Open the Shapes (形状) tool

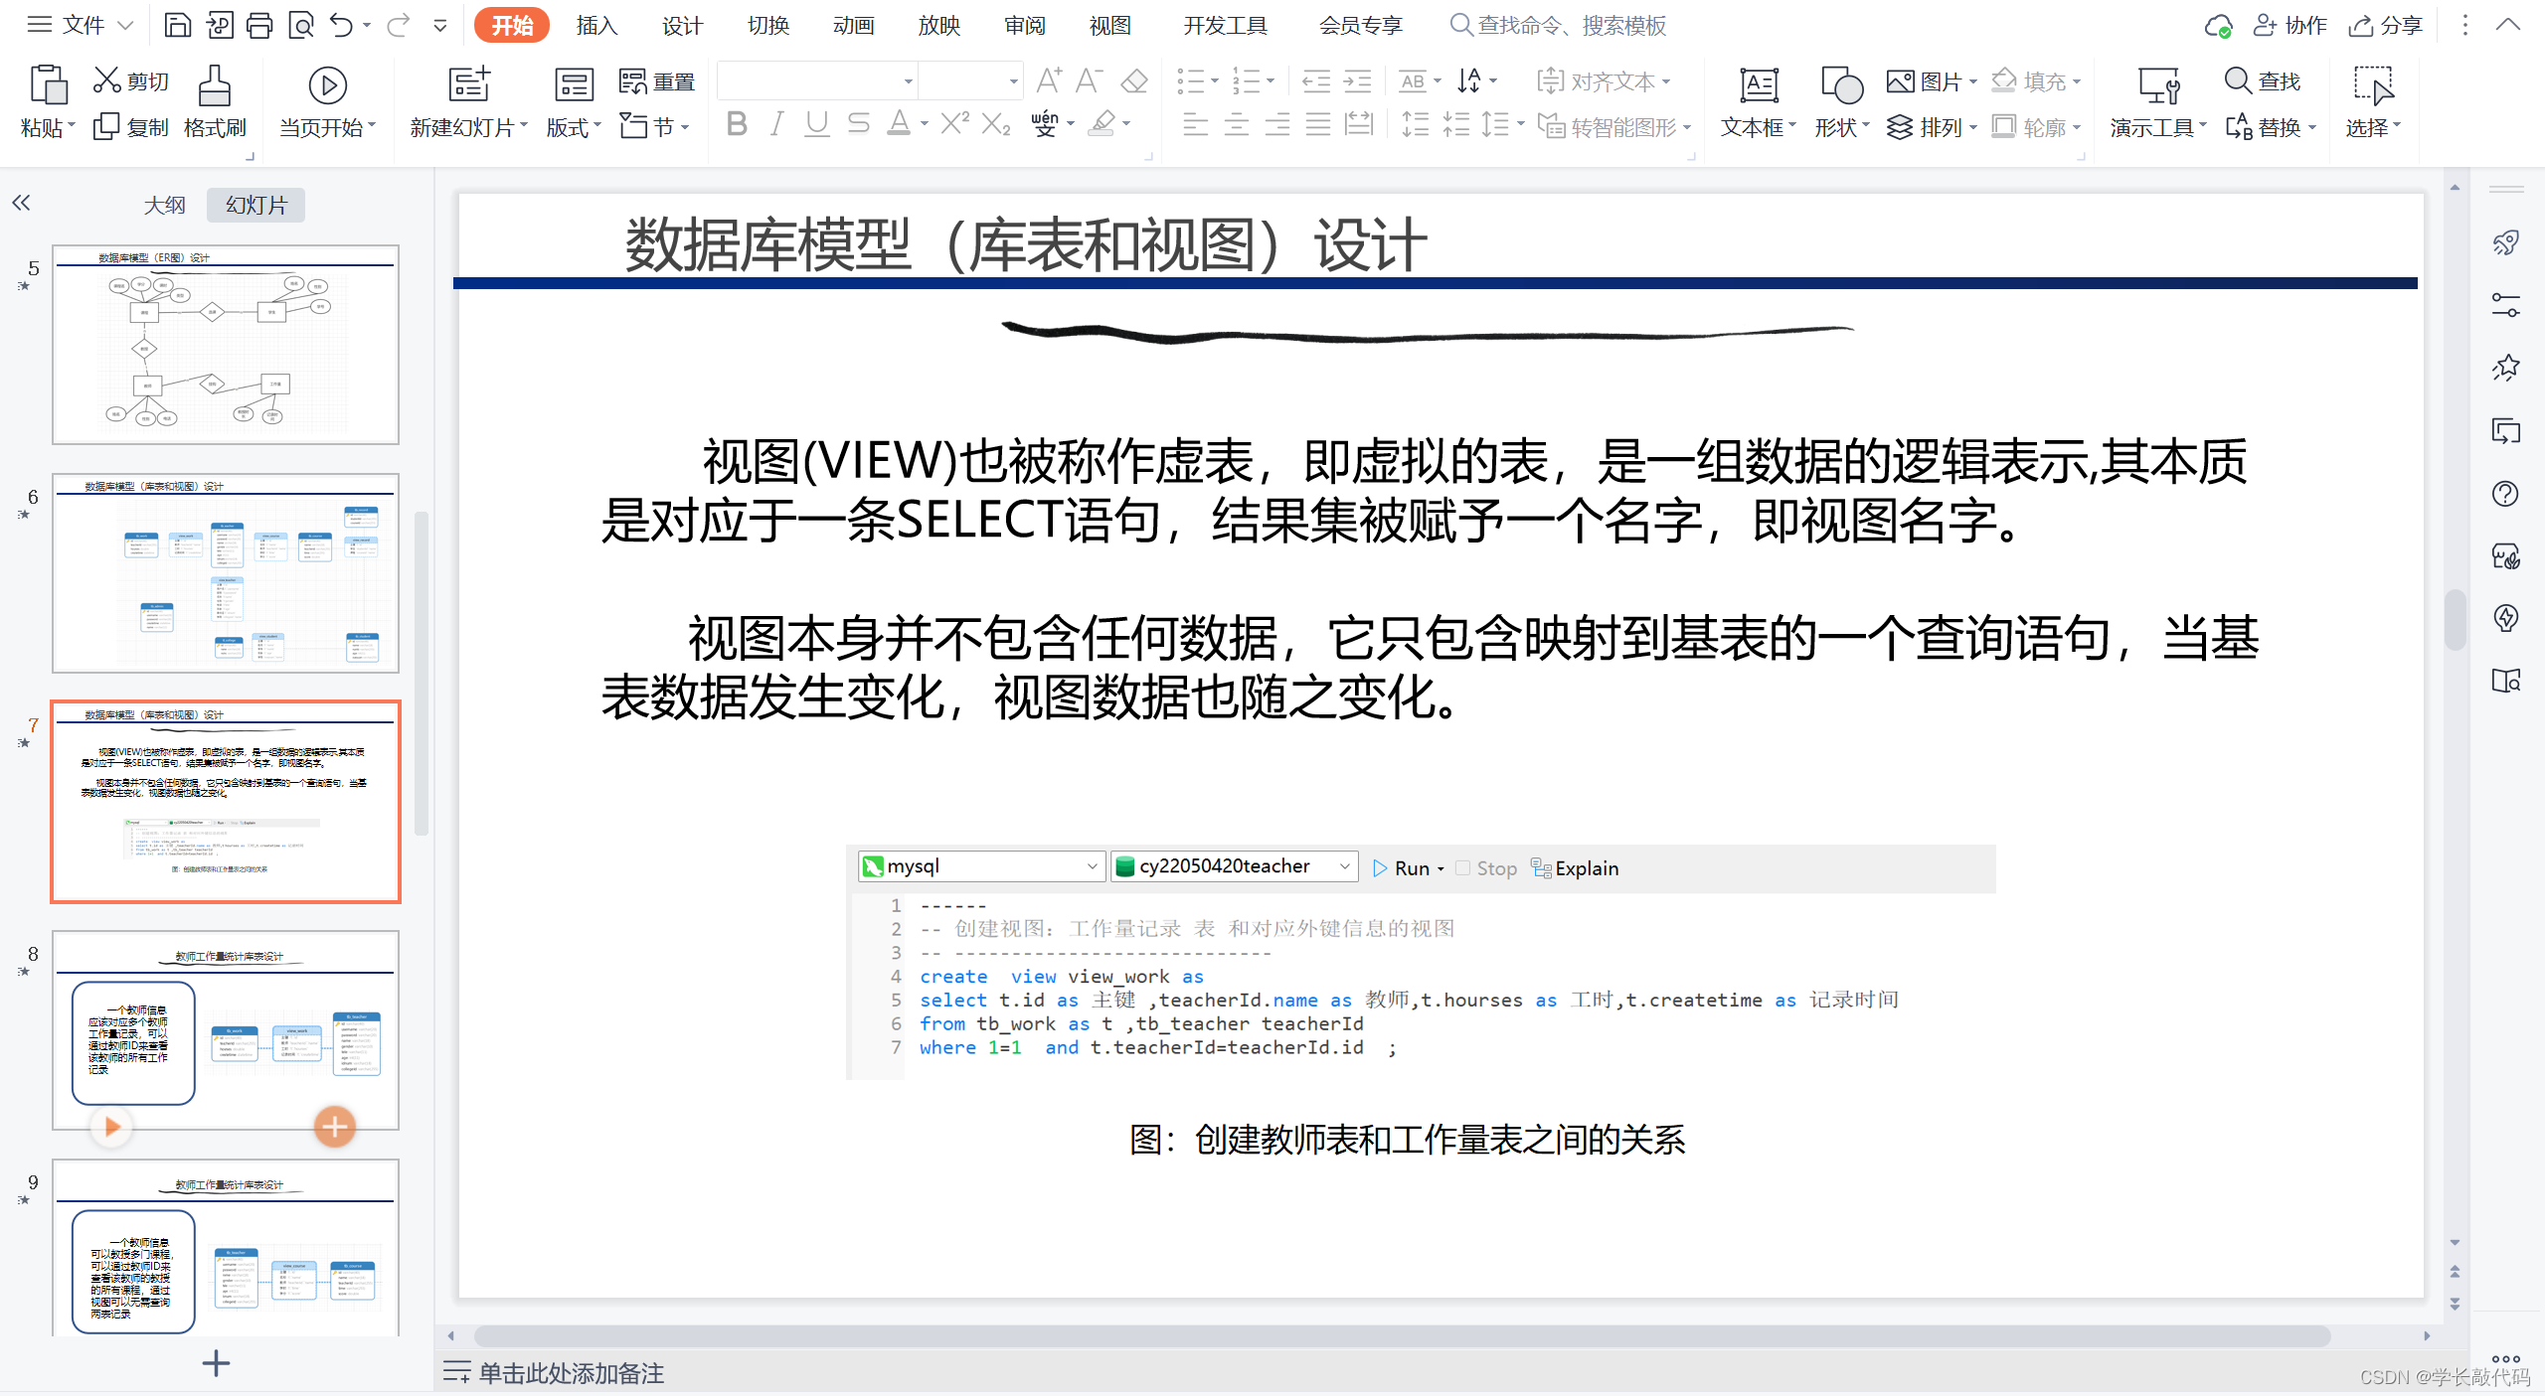click(1840, 87)
